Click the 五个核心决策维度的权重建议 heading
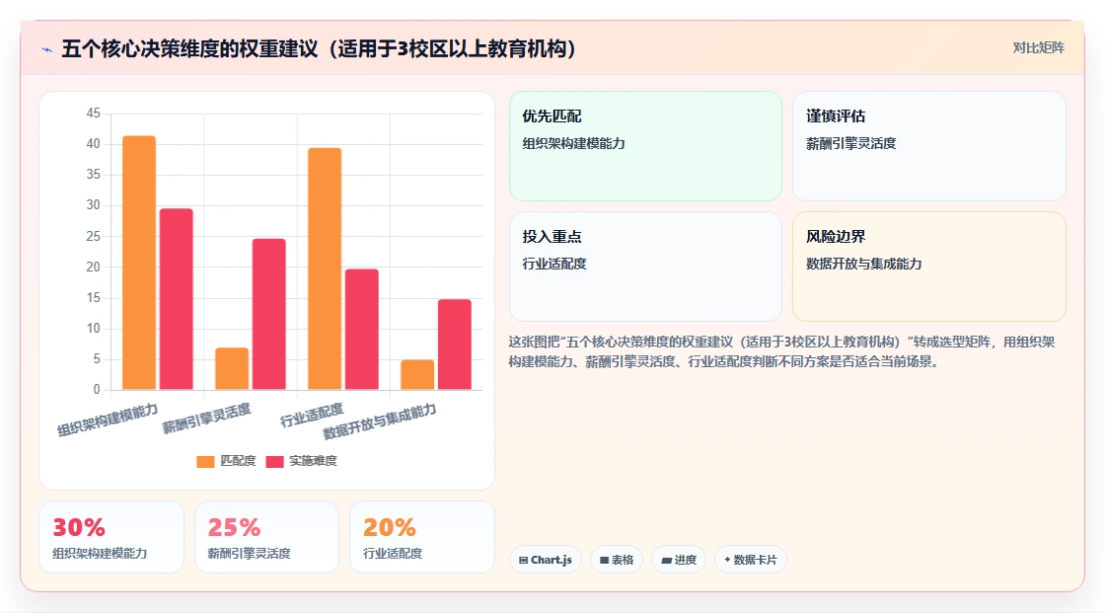This screenshot has width=1105, height=613. click(319, 48)
